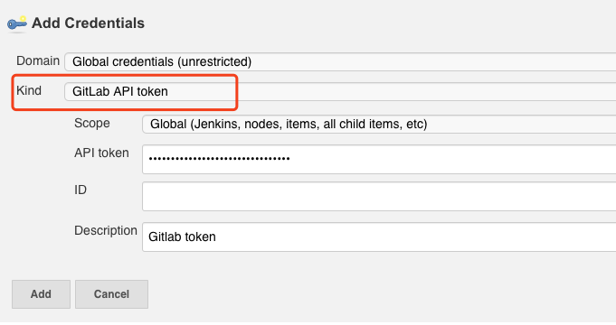Click the Add button
Viewport: 616px width, 325px height.
41,294
